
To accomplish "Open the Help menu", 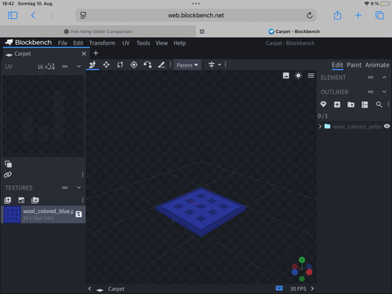I will tap(180, 43).
